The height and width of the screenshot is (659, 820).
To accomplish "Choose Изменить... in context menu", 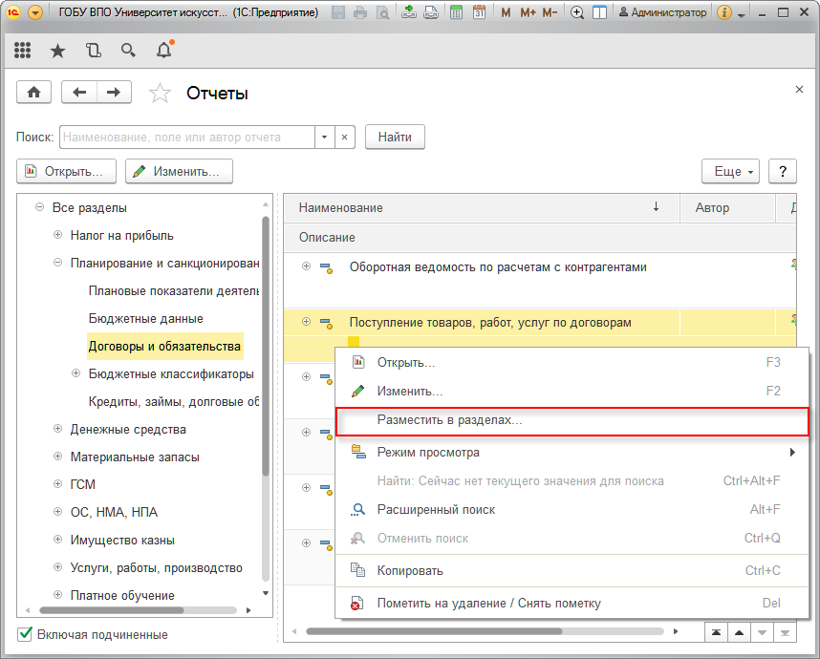I will (572, 391).
